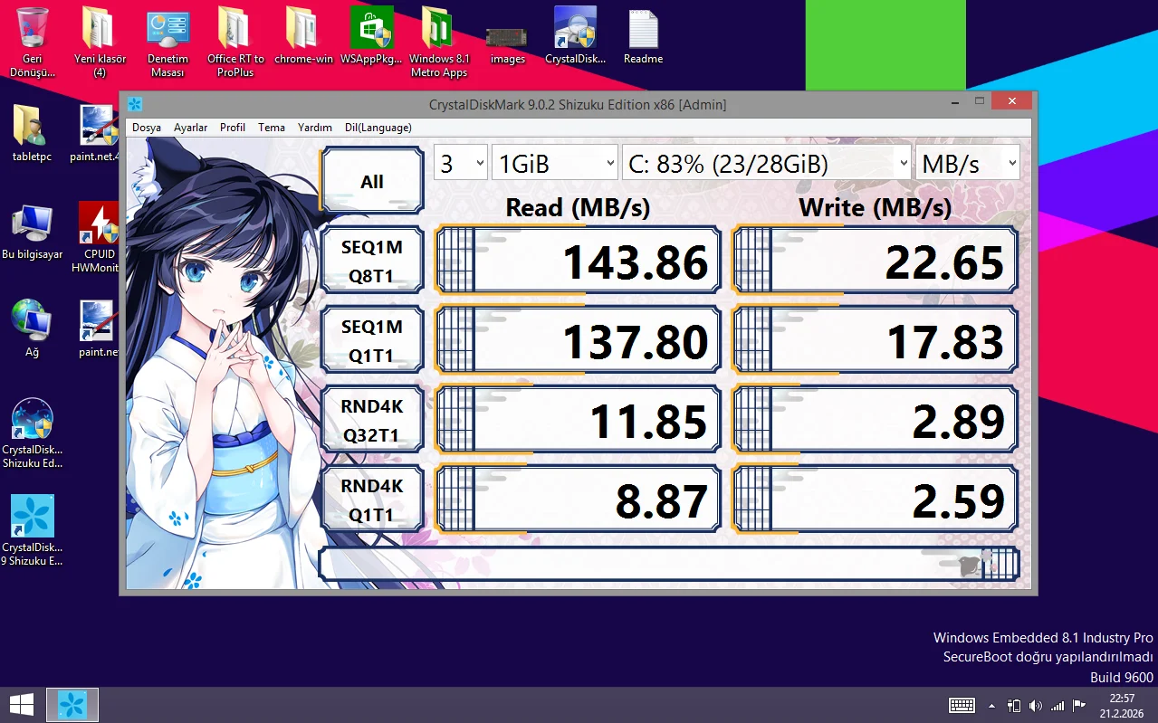Image resolution: width=1158 pixels, height=723 pixels.
Task: Open the power/battery tray icon
Action: (x=1015, y=705)
